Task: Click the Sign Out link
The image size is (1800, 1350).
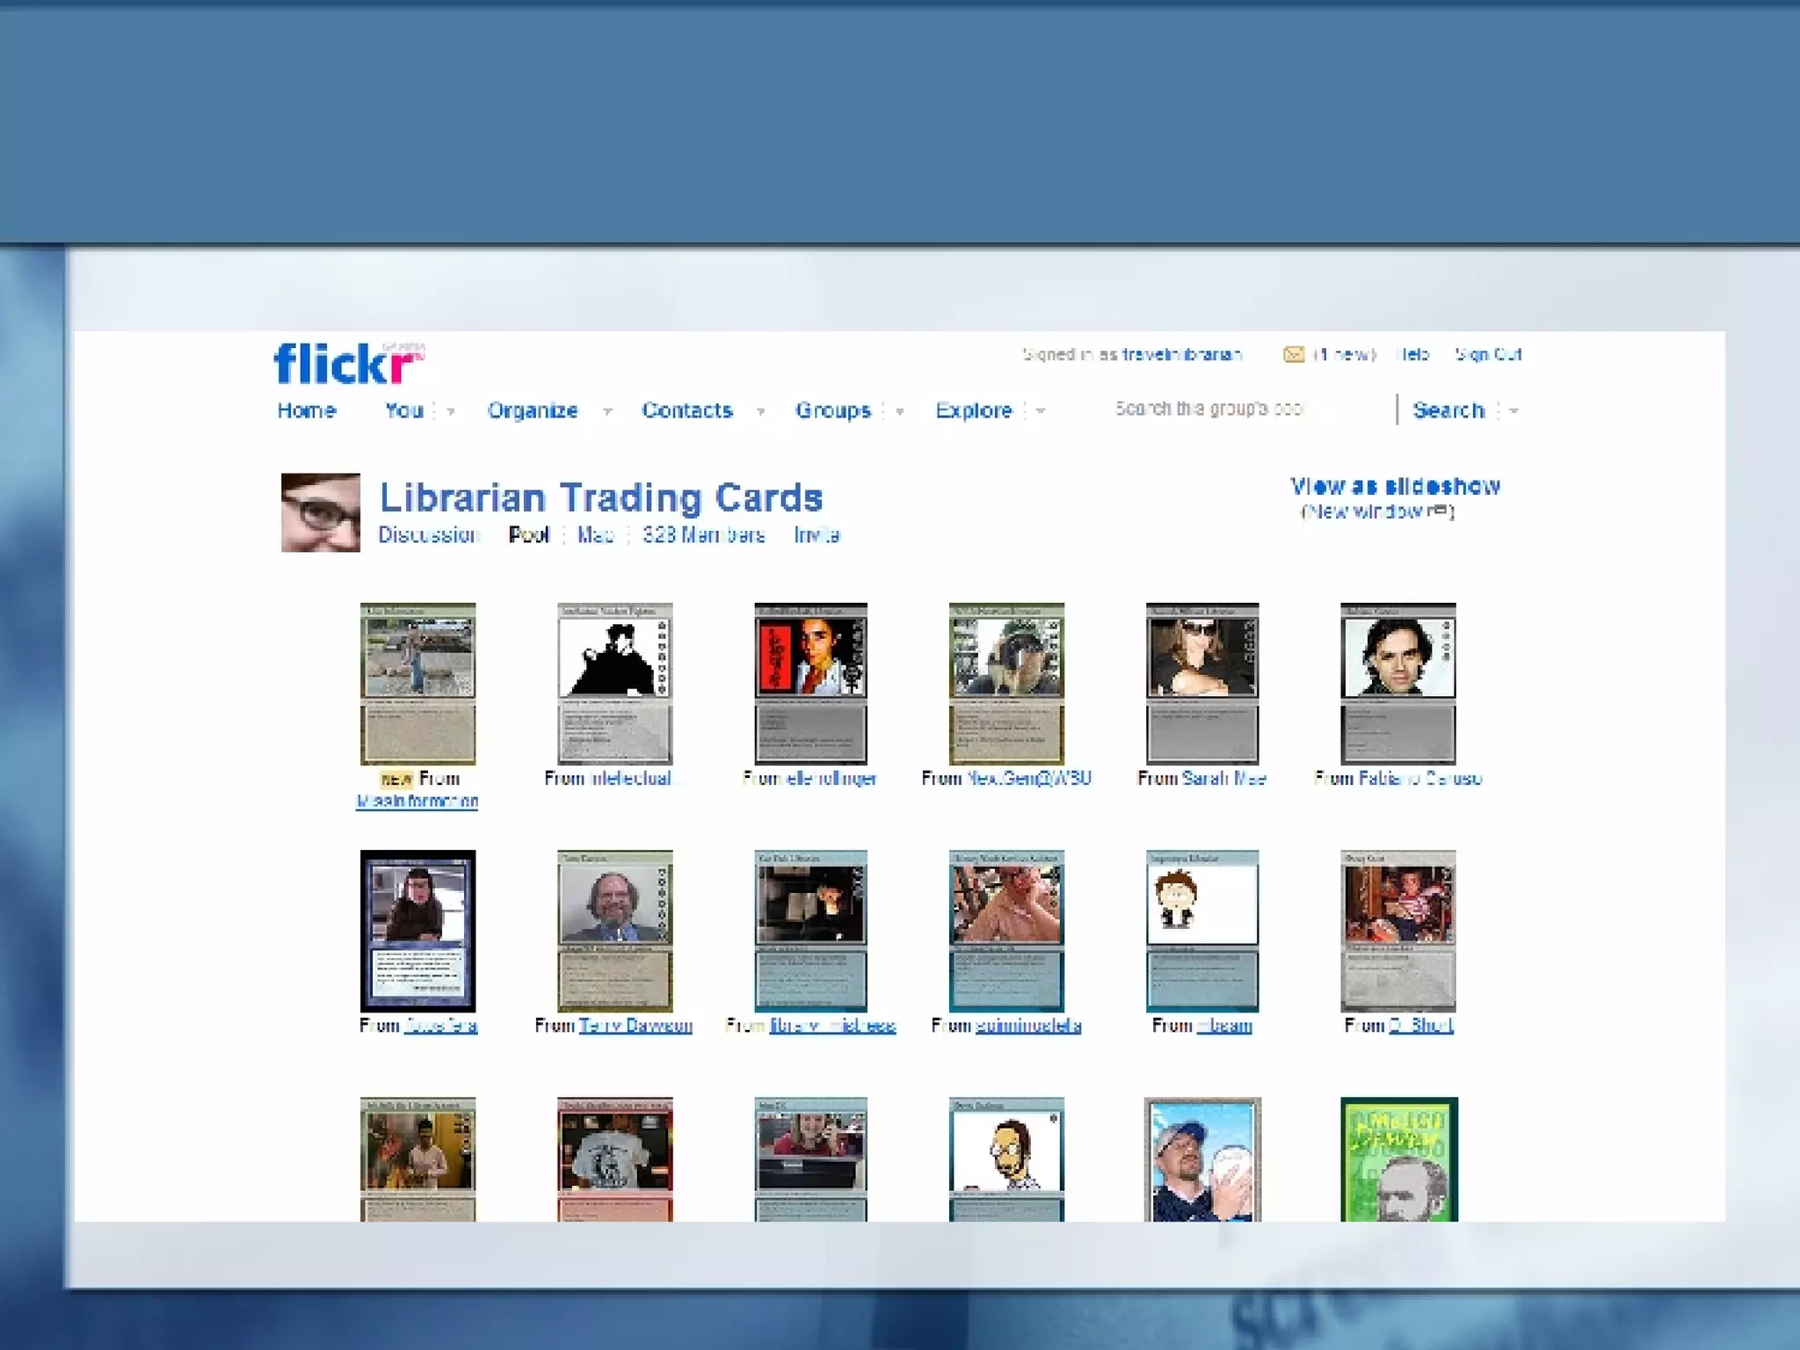Action: 1488,354
